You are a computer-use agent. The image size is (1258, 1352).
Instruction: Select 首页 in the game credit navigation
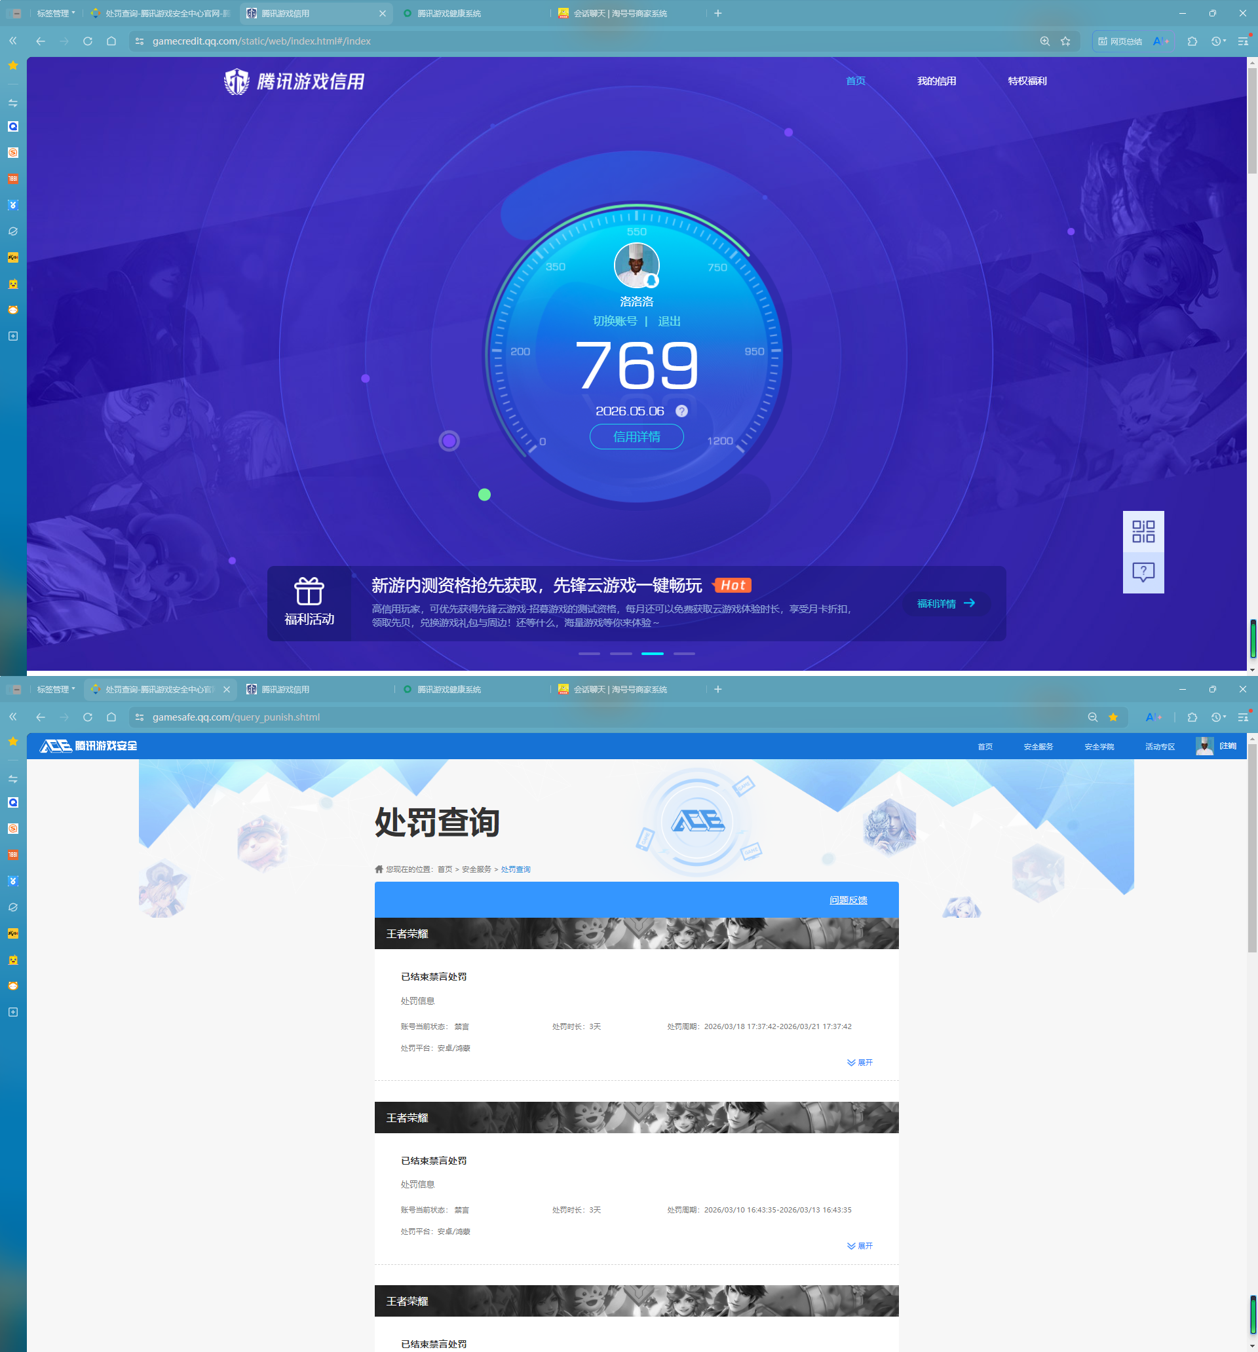pos(855,81)
